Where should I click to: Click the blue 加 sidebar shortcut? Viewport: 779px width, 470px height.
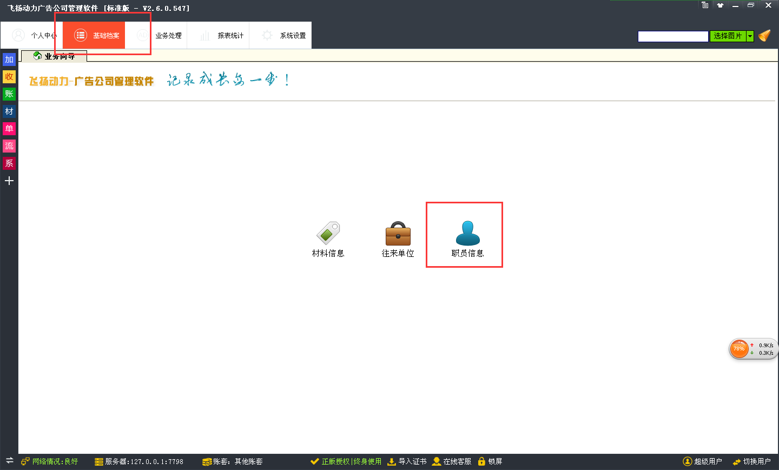point(9,59)
